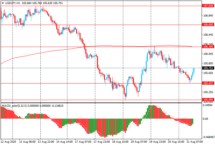This screenshot has height=145, width=215.
Task: Click the 105.850 price scale value
Action: coord(208,64)
